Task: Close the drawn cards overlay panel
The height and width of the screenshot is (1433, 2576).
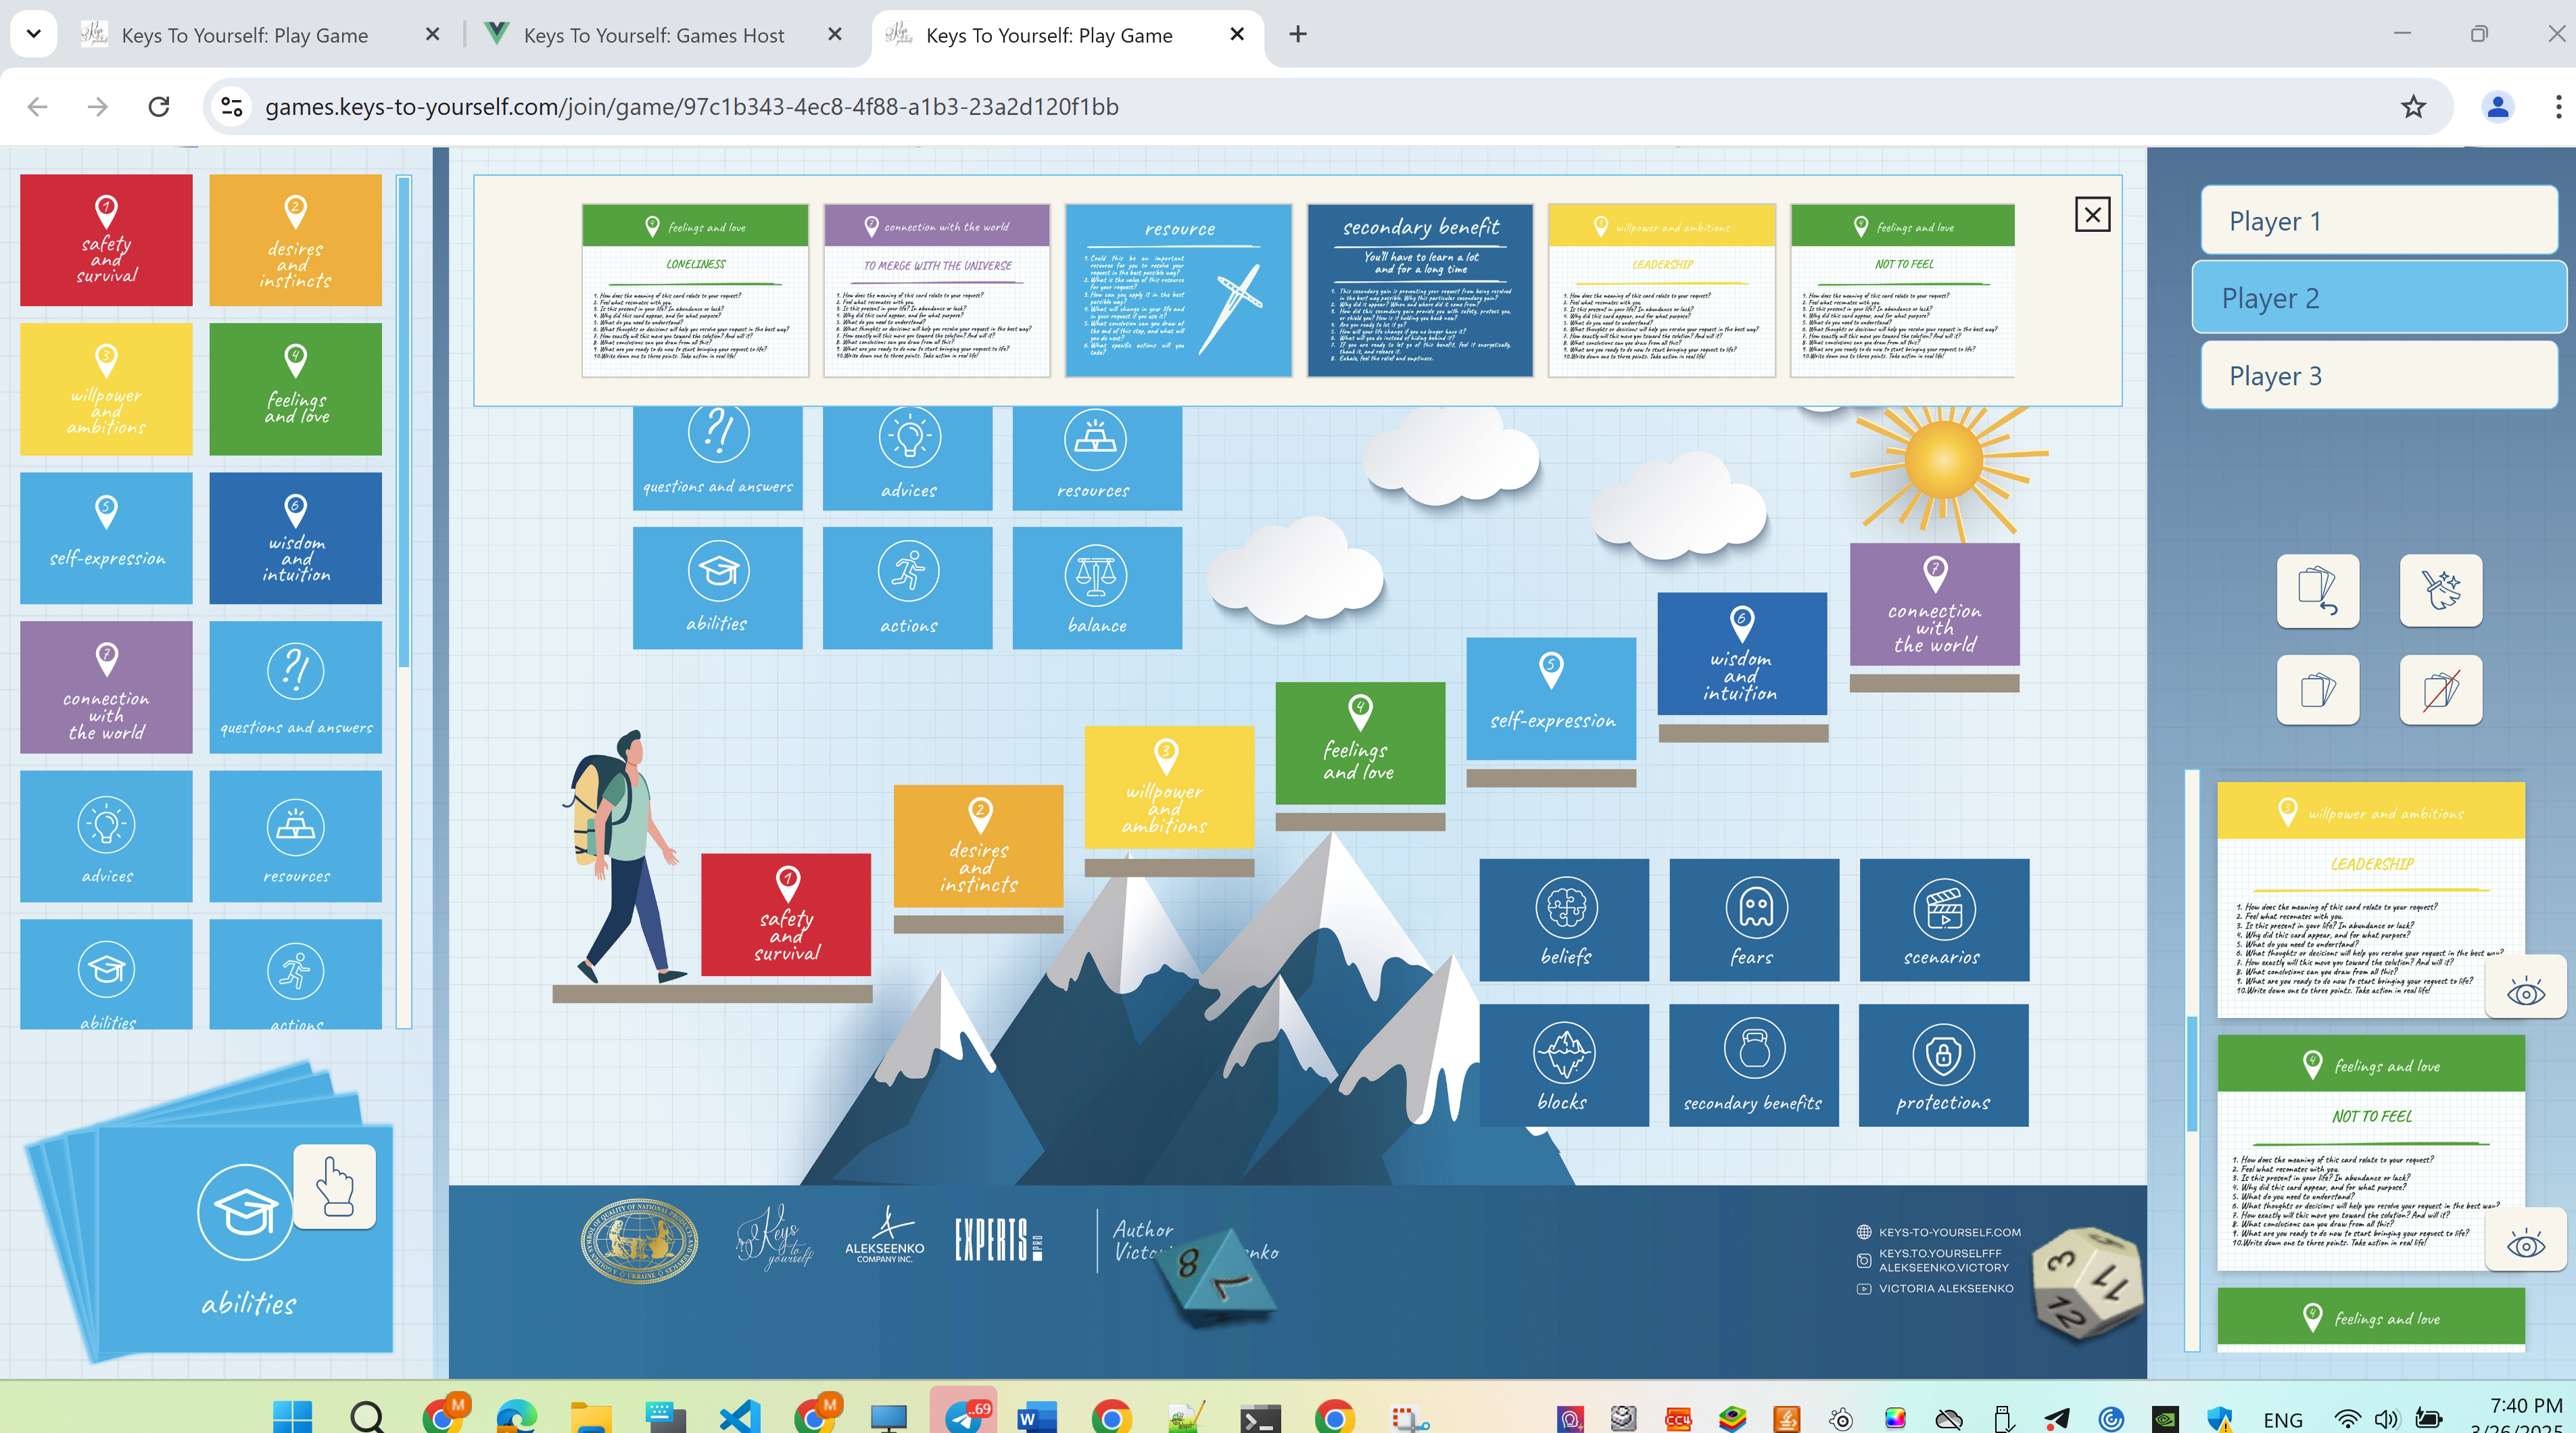Action: [x=2092, y=215]
